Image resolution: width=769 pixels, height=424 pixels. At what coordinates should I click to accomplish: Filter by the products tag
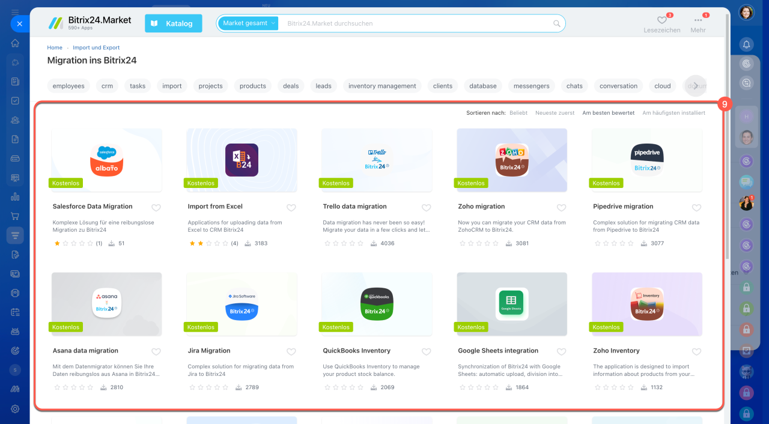click(x=252, y=86)
